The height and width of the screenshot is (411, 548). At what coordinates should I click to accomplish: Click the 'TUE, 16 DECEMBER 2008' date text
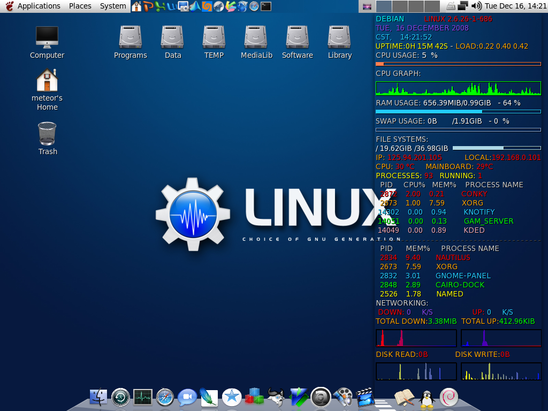pos(422,28)
